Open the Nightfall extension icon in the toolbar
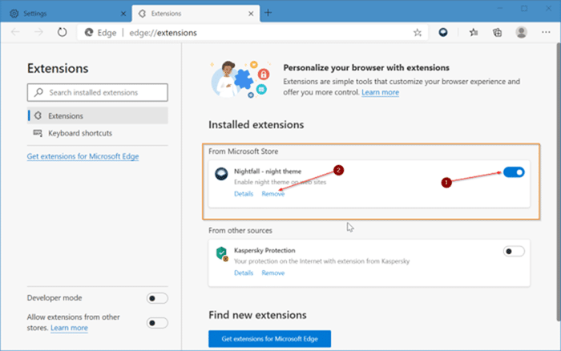The image size is (561, 351). (443, 33)
